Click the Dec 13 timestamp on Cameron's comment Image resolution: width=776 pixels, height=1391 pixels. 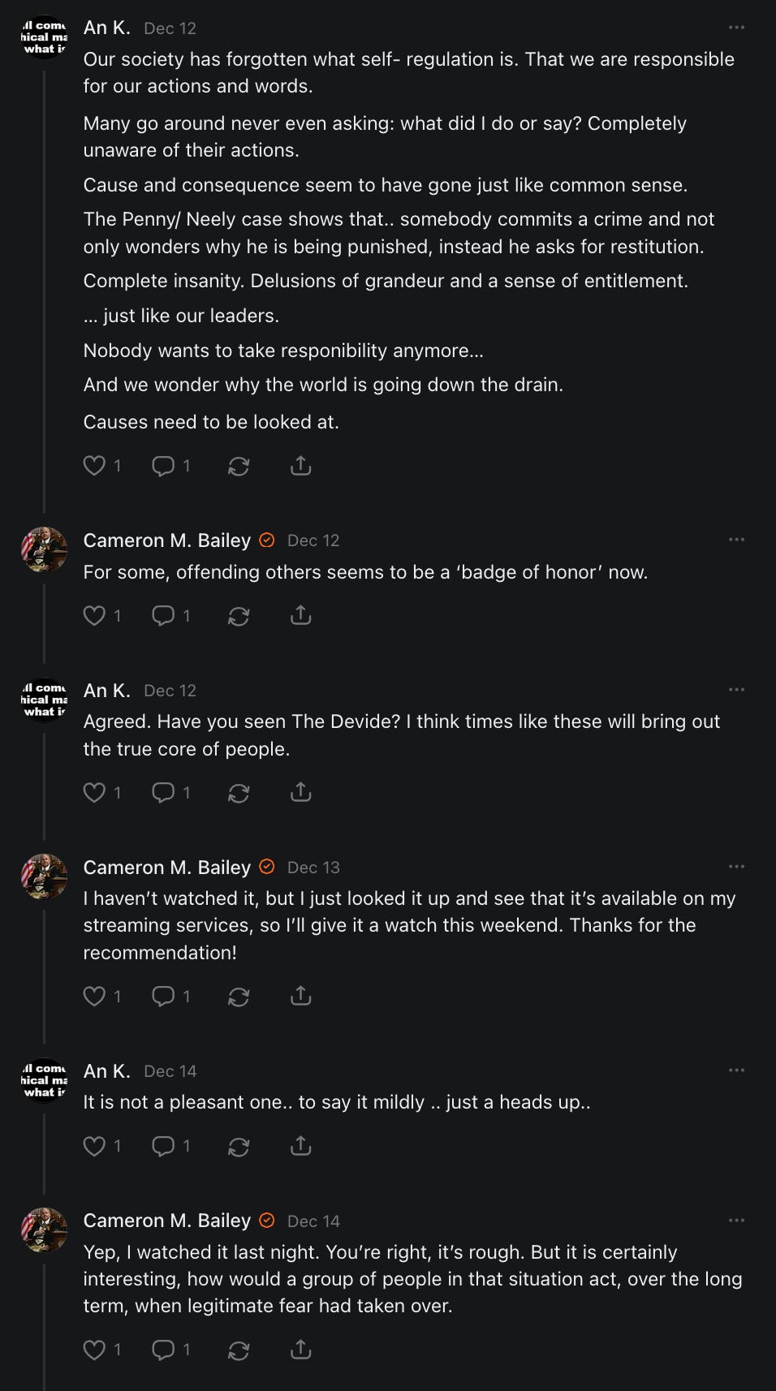click(x=313, y=868)
